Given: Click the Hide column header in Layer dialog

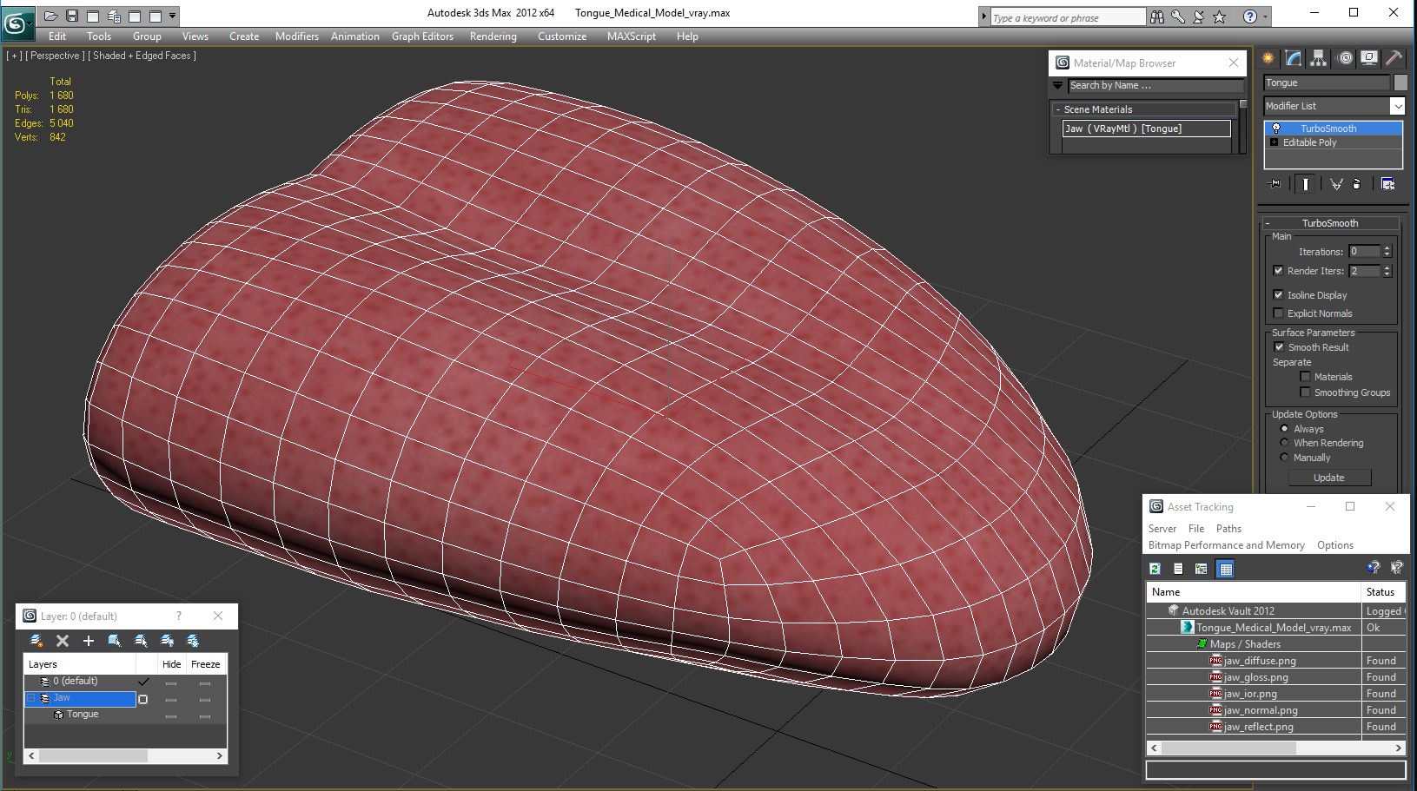Looking at the screenshot, I should (x=172, y=664).
